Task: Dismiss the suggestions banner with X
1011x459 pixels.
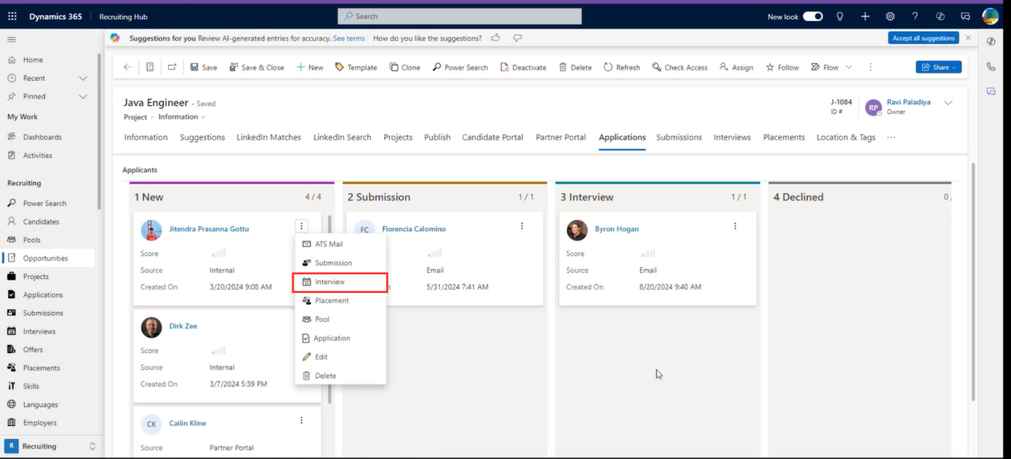Action: click(968, 38)
